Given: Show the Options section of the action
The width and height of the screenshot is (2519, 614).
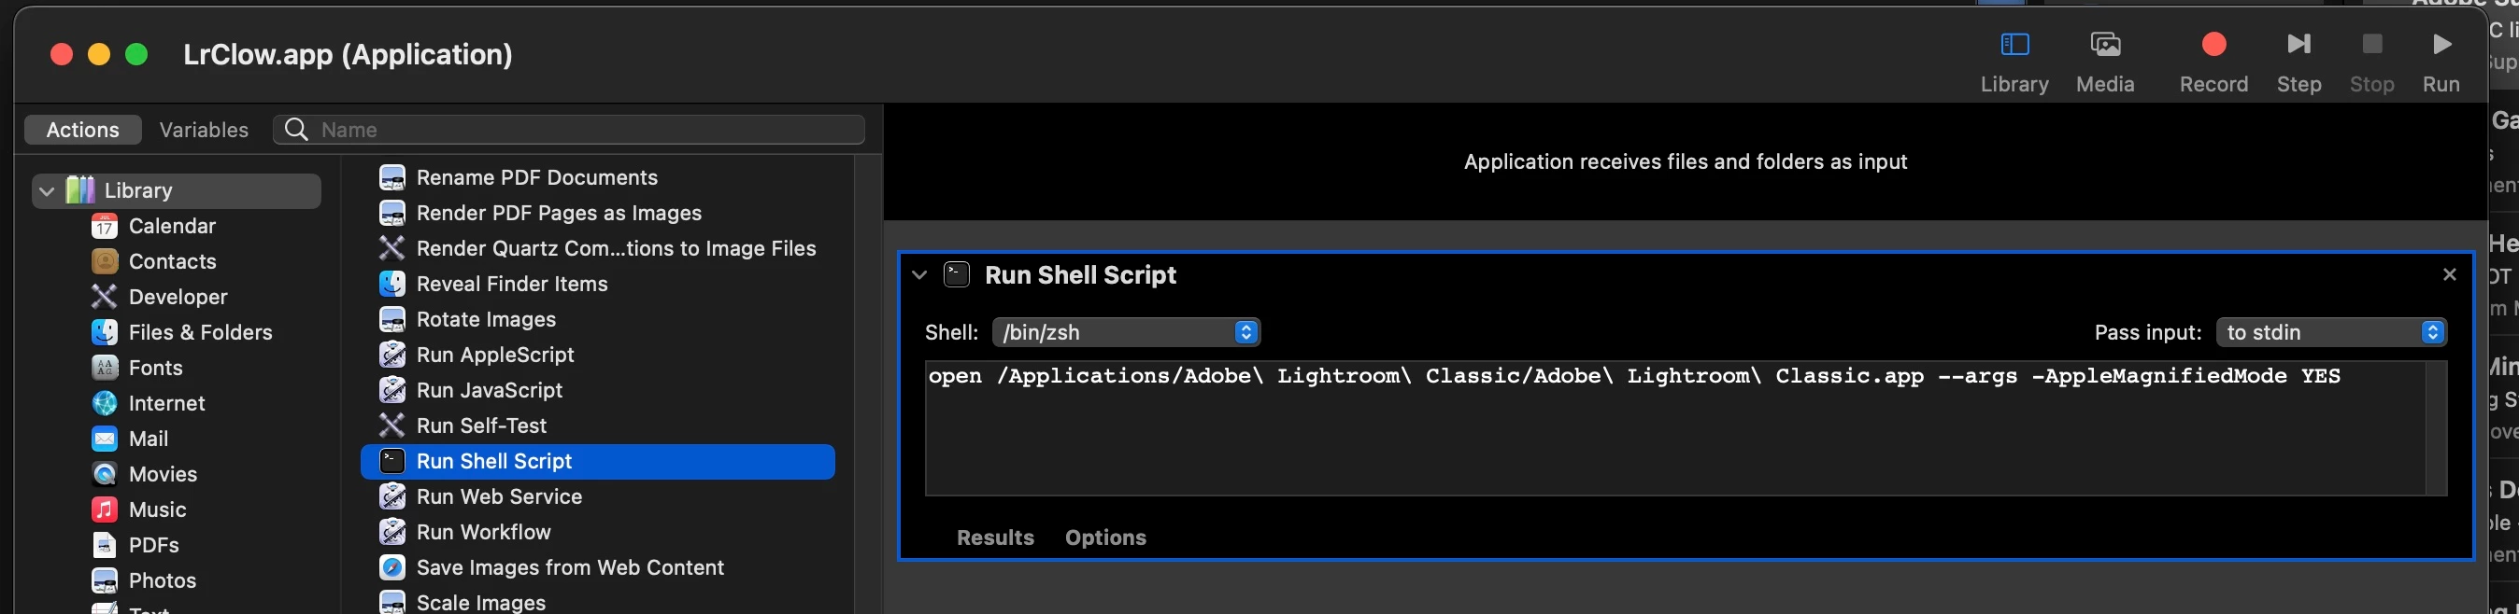Looking at the screenshot, I should click(x=1105, y=537).
